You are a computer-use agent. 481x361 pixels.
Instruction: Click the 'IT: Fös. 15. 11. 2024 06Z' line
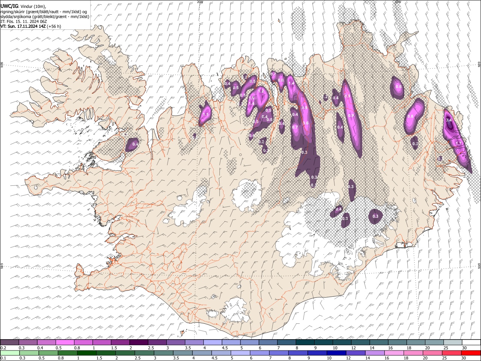(24, 21)
